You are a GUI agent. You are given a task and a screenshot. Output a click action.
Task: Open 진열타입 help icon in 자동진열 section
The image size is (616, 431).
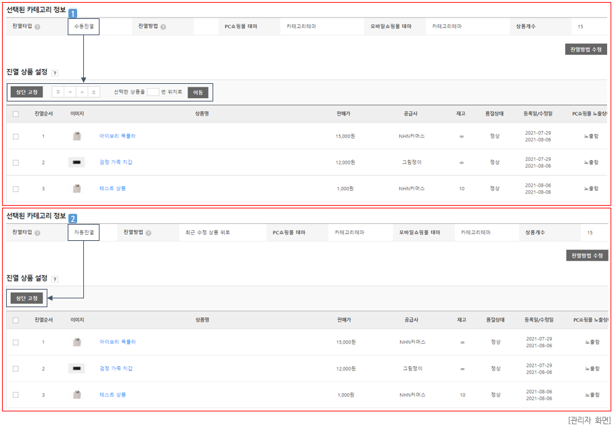(x=37, y=233)
